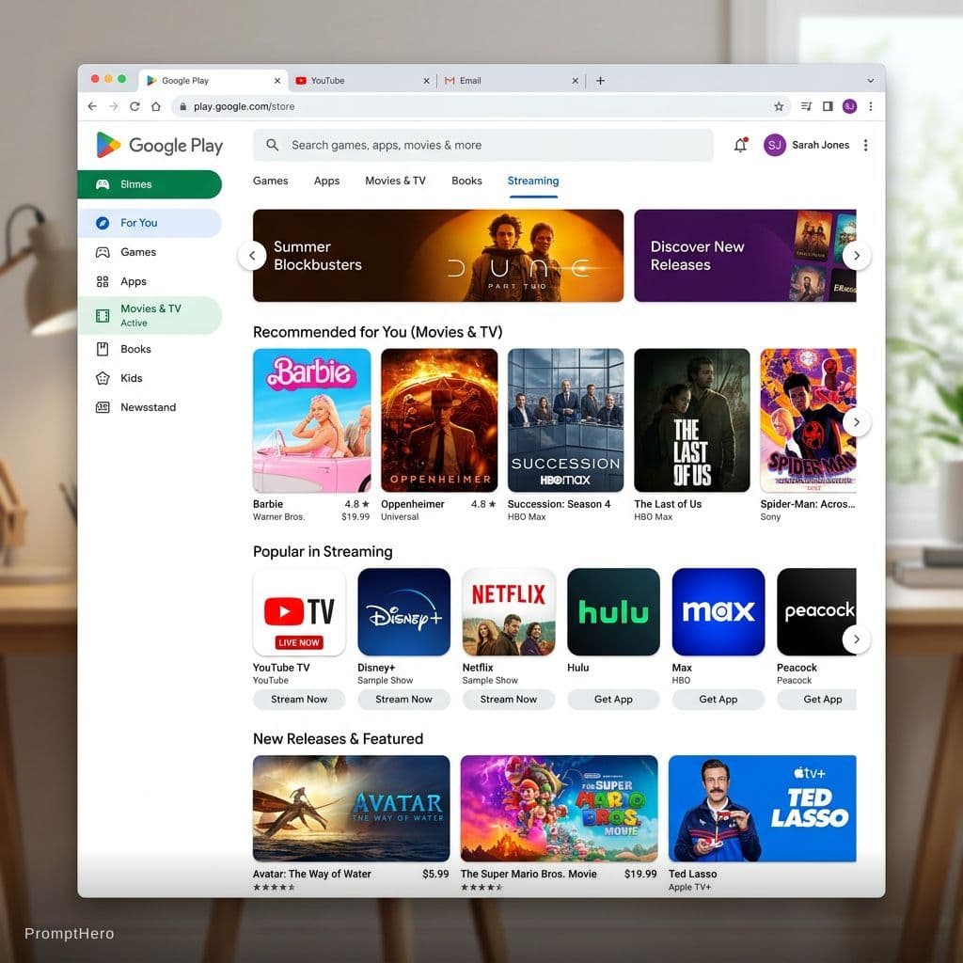Click the Sarah Jones account name
This screenshot has width=963, height=963.
tap(820, 145)
